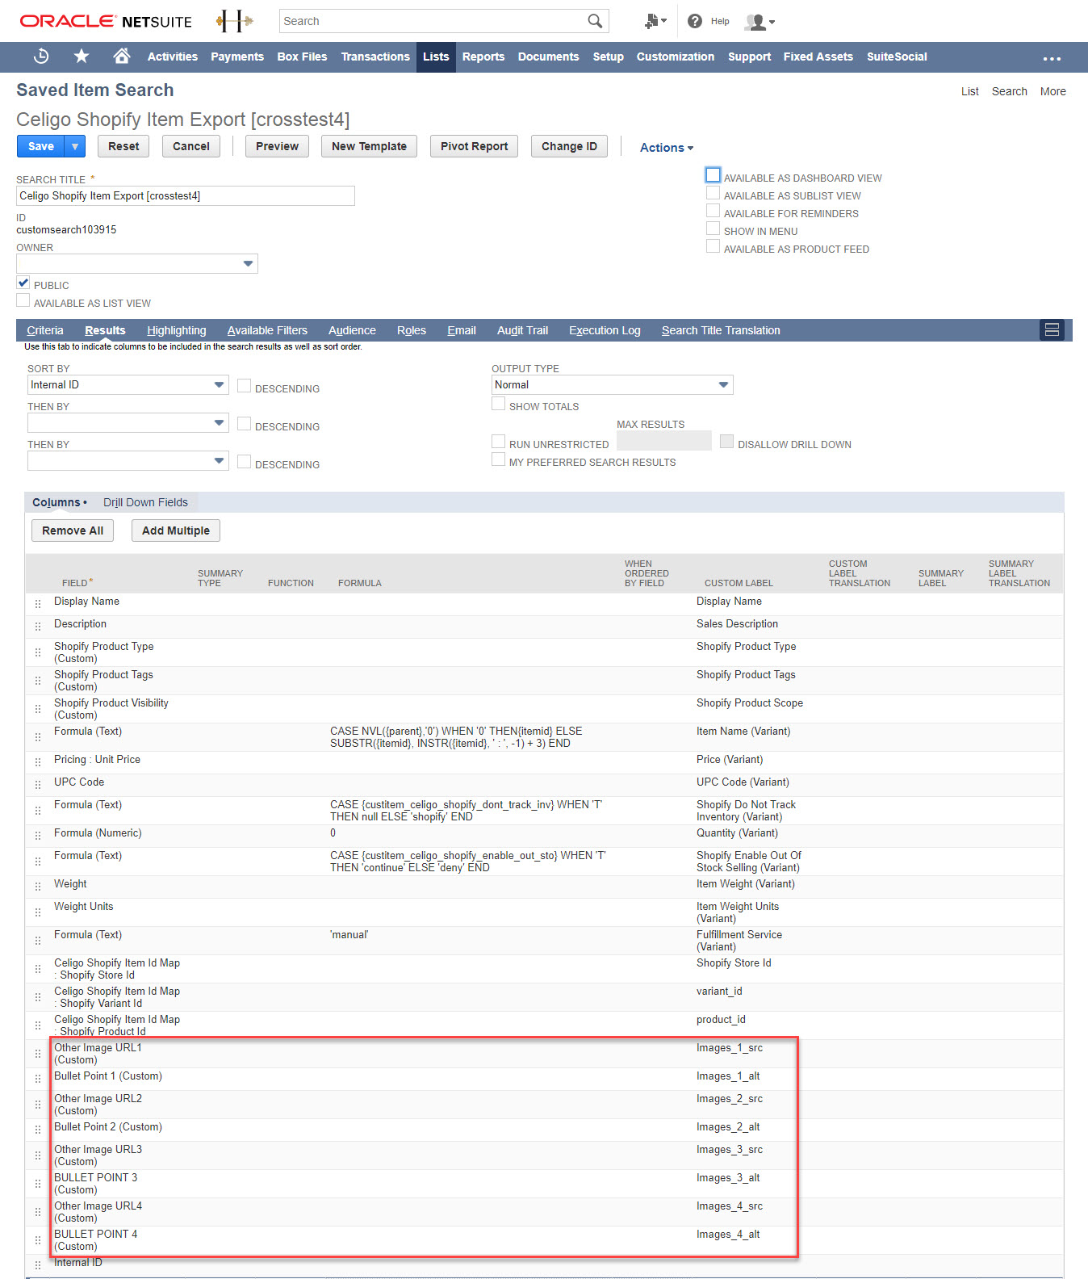The width and height of the screenshot is (1088, 1279).
Task: Open the Lists navigation menu
Action: (x=436, y=57)
